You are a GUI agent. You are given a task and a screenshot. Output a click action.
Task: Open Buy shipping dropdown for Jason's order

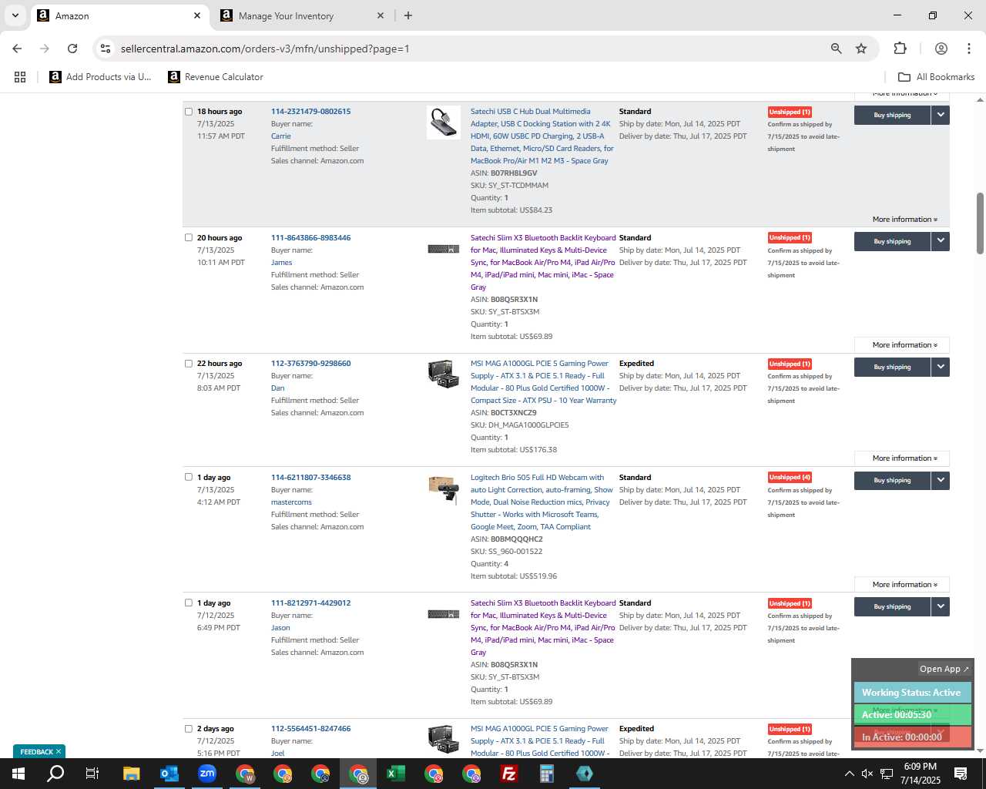(941, 606)
